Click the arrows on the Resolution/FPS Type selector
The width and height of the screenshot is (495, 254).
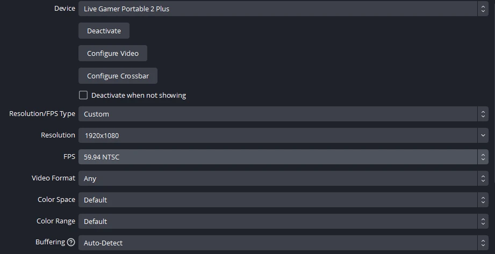483,114
